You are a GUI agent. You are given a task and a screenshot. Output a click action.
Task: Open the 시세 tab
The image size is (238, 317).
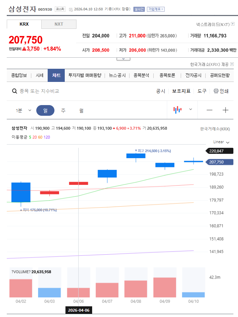(39, 76)
